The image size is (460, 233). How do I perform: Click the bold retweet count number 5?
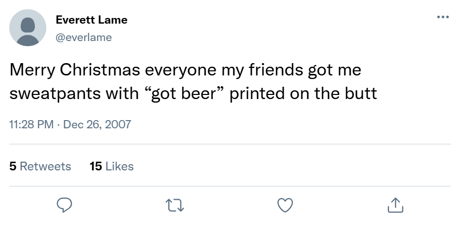[x=13, y=166]
